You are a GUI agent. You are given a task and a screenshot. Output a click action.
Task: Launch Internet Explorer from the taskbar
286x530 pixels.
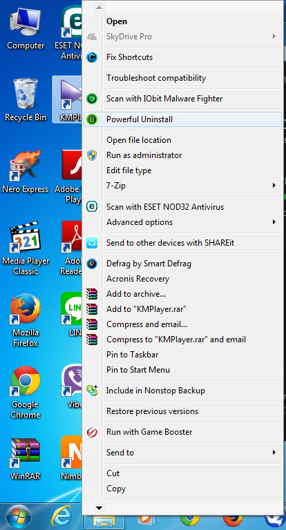62,517
